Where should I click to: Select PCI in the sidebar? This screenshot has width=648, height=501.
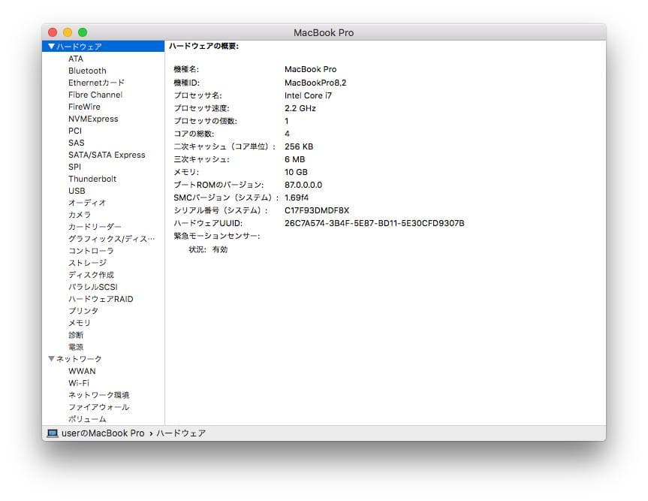pos(75,131)
